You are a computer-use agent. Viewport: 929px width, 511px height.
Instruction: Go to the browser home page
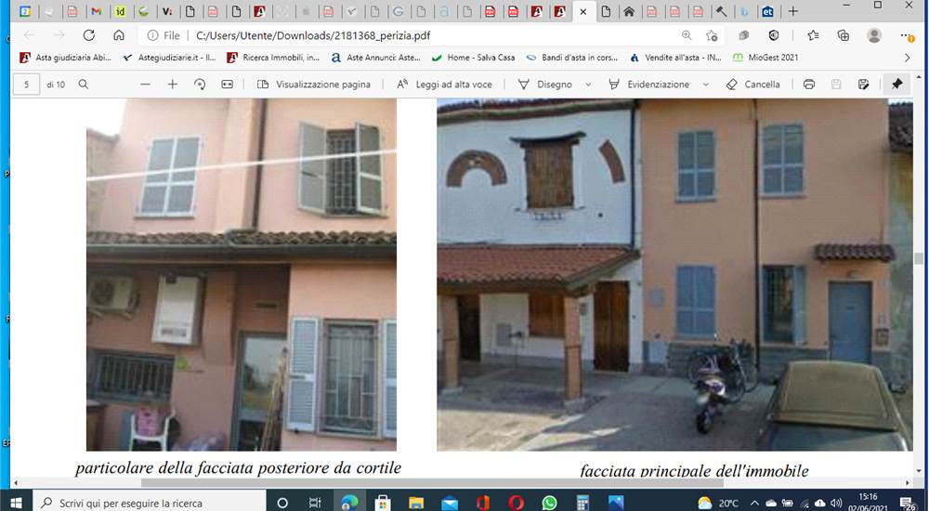119,35
